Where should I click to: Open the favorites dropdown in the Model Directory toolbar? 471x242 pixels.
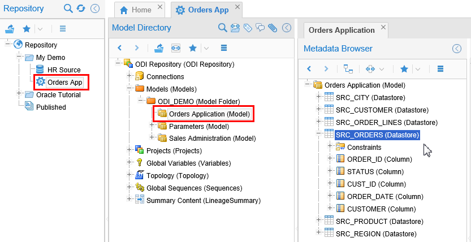pos(206,48)
